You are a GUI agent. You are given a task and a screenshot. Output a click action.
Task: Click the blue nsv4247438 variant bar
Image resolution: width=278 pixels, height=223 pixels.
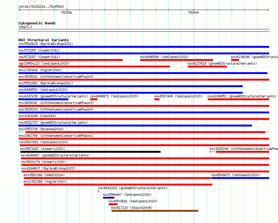pyautogui.click(x=43, y=99)
